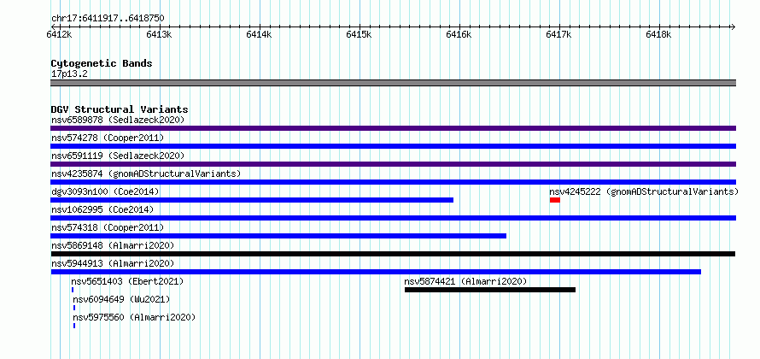Open the nsv5944913 (Almarri2020) label
The width and height of the screenshot is (760, 359).
pyautogui.click(x=113, y=263)
